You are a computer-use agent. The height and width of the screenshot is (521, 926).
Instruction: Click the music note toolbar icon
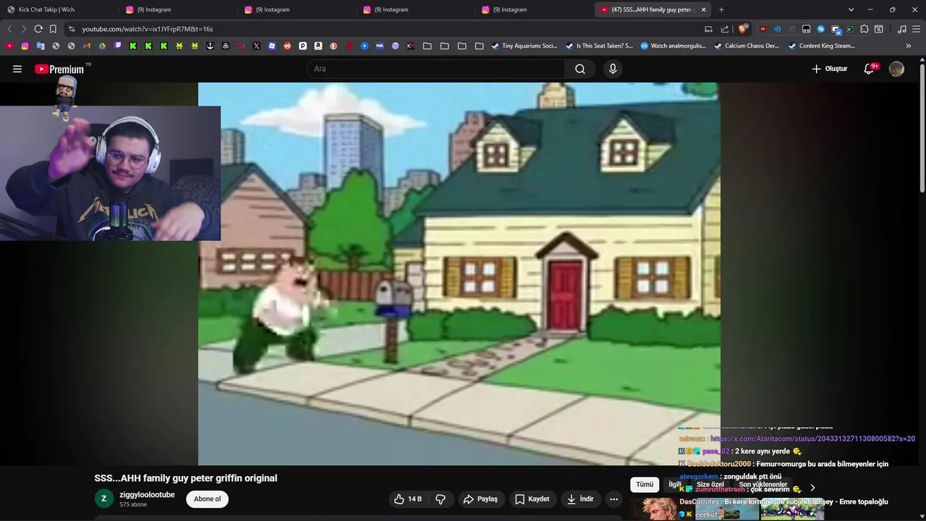(x=901, y=29)
